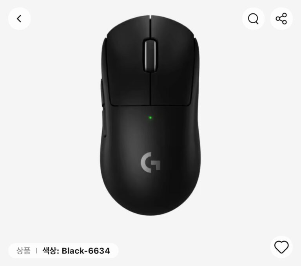
Task: Open search with the magnifying glass icon
Action: (x=253, y=19)
